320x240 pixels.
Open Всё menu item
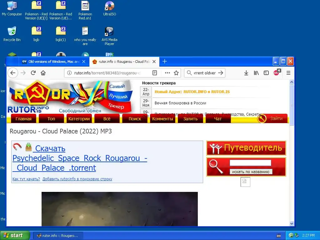tap(107, 118)
